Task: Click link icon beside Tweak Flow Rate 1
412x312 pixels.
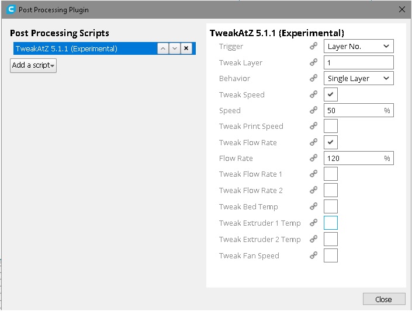Action: pyautogui.click(x=313, y=174)
